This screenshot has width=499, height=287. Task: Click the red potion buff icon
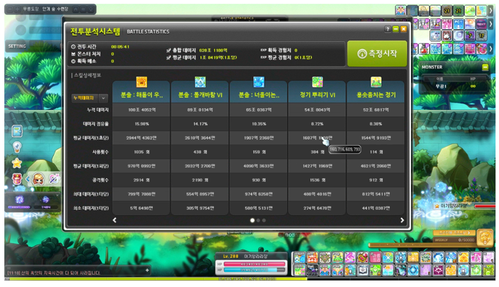click(x=424, y=49)
